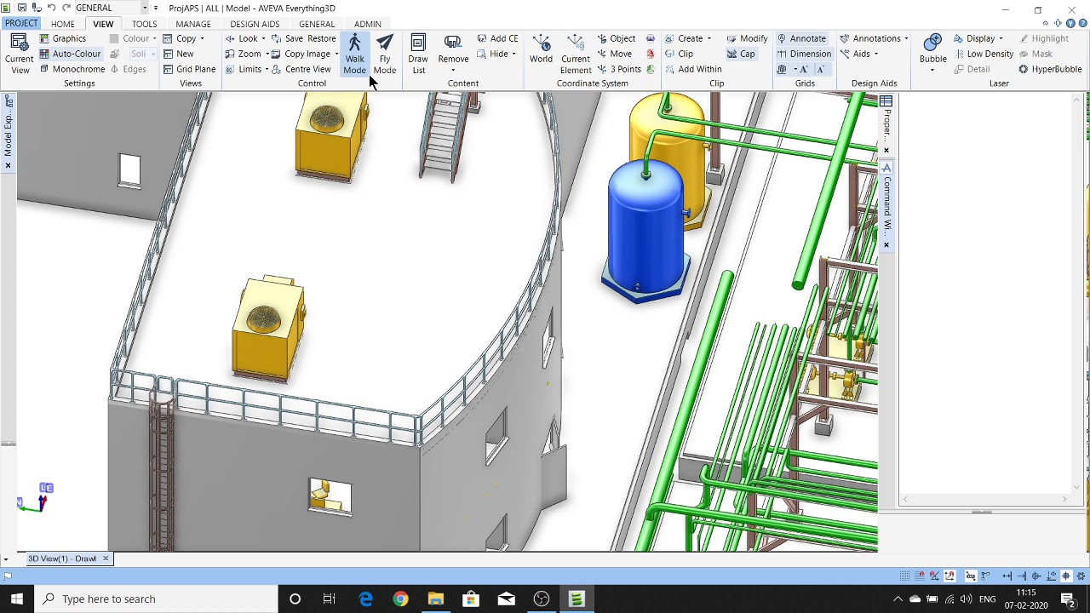Click the Current View settings icon
This screenshot has height=613, width=1090.
[19, 54]
